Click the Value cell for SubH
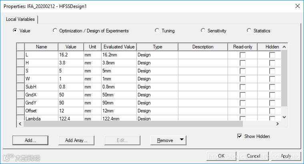Image resolution: width=304 pixels, height=164 pixels. [70, 87]
